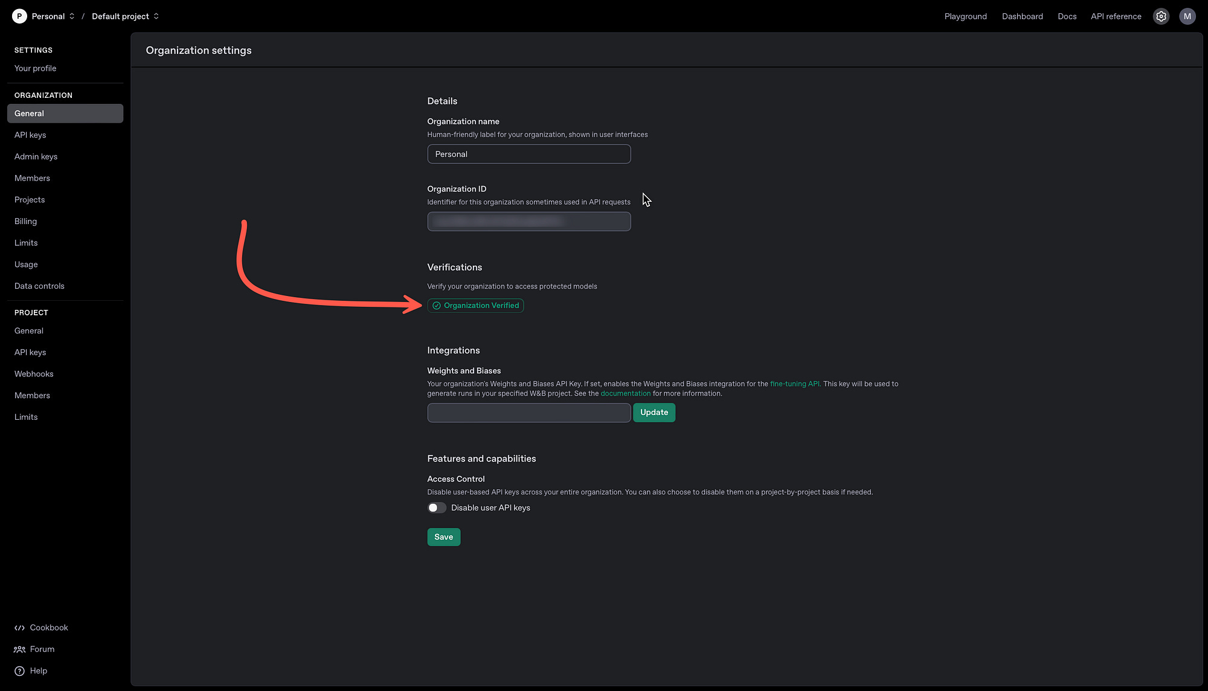The width and height of the screenshot is (1208, 691).
Task: Open the Cookbook link
Action: click(49, 628)
